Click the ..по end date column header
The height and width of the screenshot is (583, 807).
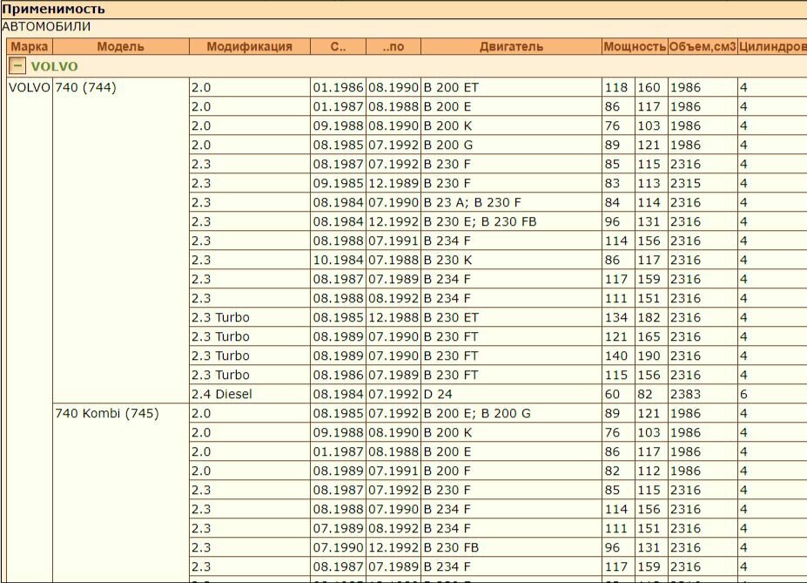click(x=393, y=46)
